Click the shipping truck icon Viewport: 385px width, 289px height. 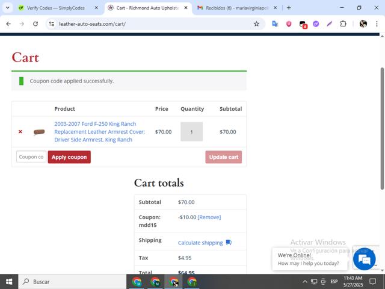(x=229, y=243)
